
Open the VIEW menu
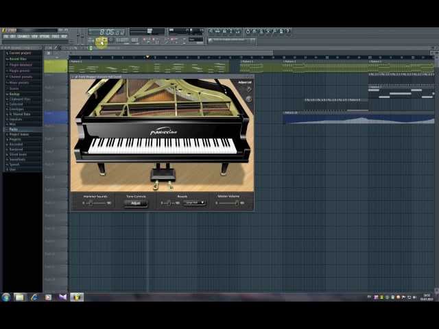pyautogui.click(x=34, y=36)
